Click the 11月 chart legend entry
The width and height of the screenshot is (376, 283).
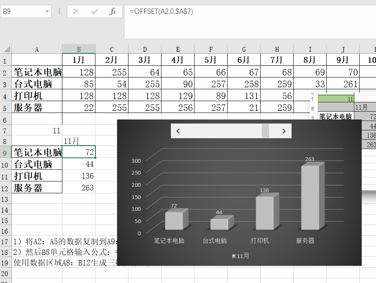(241, 256)
